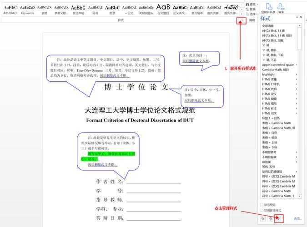Apply the ABSTRACT style from gallery

pos(10,10)
